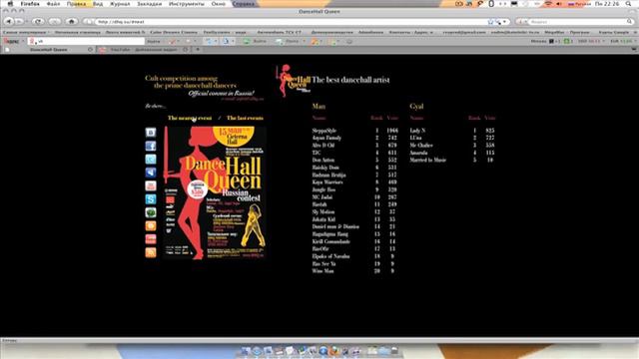639x359 pixels.
Task: Click the Wi-Fi status icon in the menu bar
Action: [x=549, y=4]
